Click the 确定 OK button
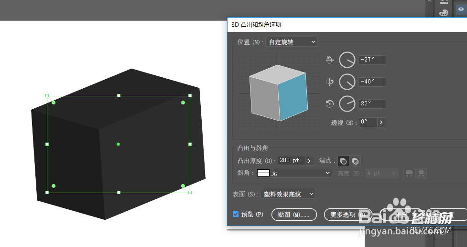Viewport: 467px width, 247px height. [x=401, y=215]
